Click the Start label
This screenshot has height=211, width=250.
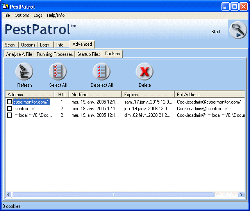(x=216, y=32)
